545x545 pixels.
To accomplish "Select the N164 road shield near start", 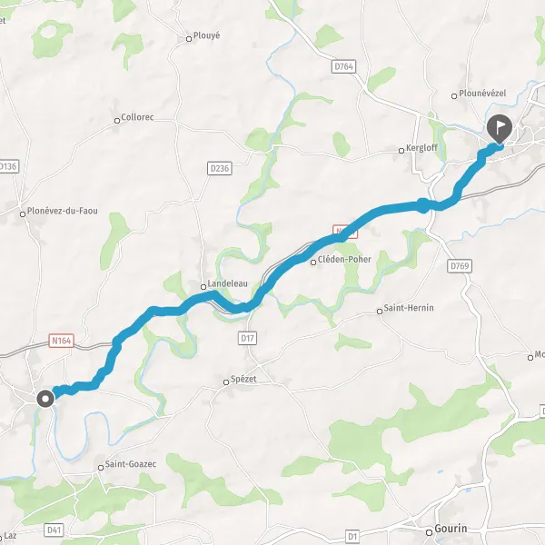I will 62,341.
